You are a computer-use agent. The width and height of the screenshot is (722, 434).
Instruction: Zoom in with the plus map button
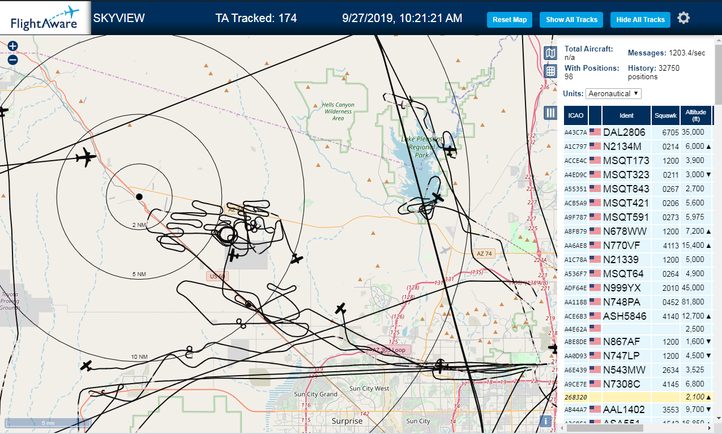click(x=12, y=46)
